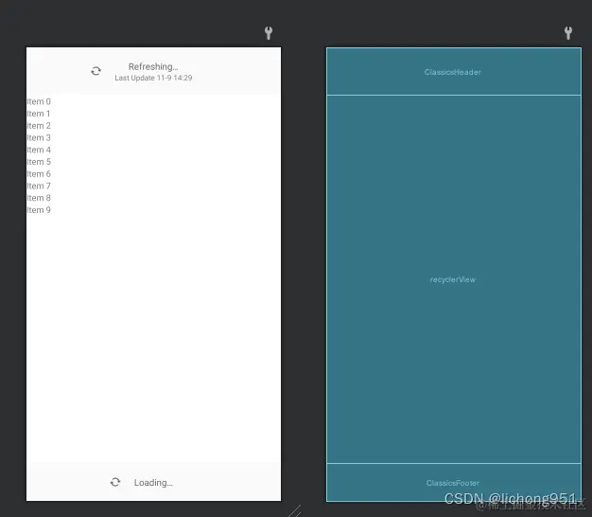The height and width of the screenshot is (517, 592).
Task: Click the loading spinner icon beside Loading
Action: (x=115, y=482)
